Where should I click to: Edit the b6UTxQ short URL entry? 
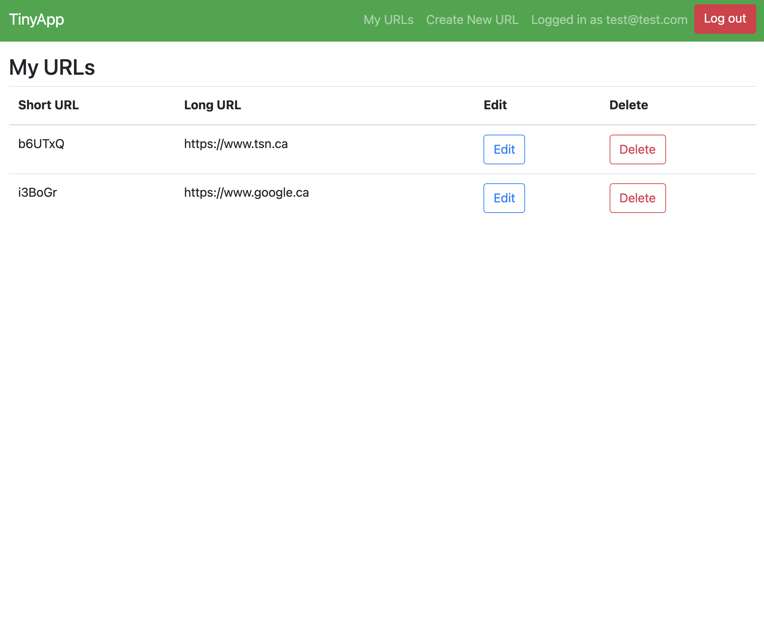tap(504, 149)
